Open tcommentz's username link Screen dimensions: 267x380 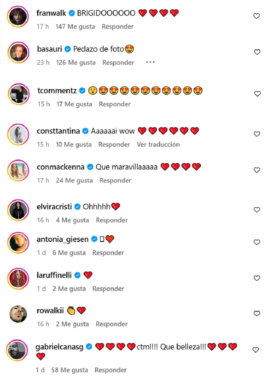pyautogui.click(x=57, y=91)
